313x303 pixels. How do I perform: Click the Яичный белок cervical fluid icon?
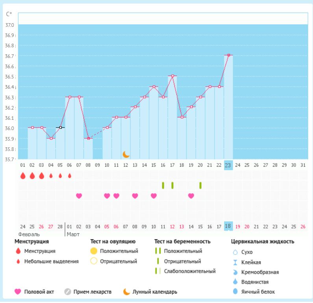point(235,292)
